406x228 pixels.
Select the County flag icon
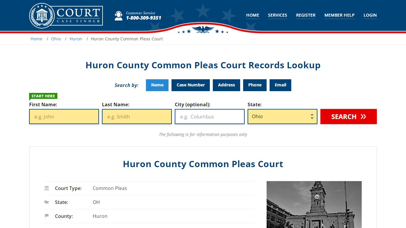pyautogui.click(x=47, y=216)
